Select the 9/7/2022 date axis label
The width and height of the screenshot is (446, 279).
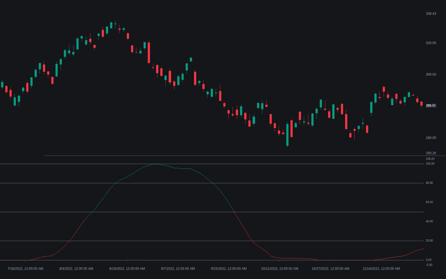tap(178, 269)
